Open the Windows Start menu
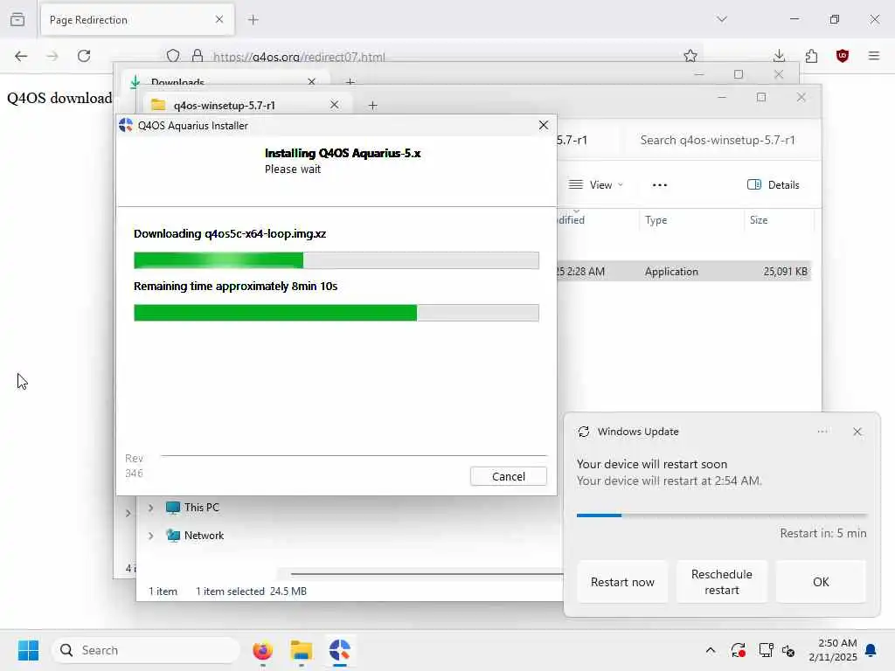895x671 pixels. pos(28,650)
